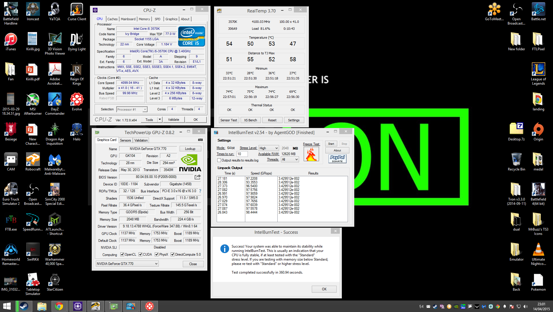
Task: Open the NVIDIA GeForce GTX 770 selector
Action: click(127, 264)
